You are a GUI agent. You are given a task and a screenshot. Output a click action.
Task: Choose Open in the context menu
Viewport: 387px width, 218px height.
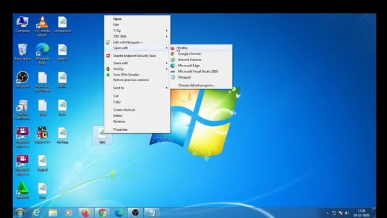point(137,19)
